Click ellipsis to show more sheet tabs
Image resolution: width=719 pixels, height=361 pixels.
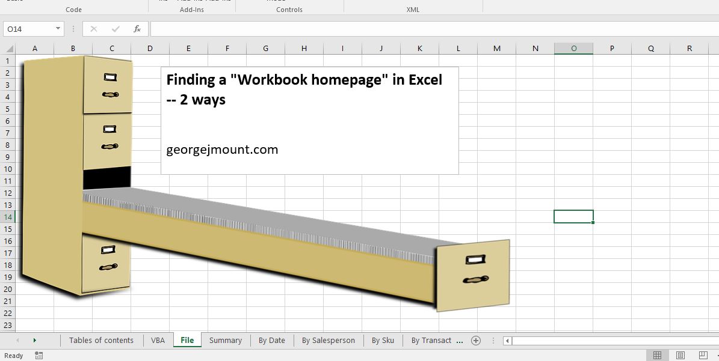tap(460, 341)
